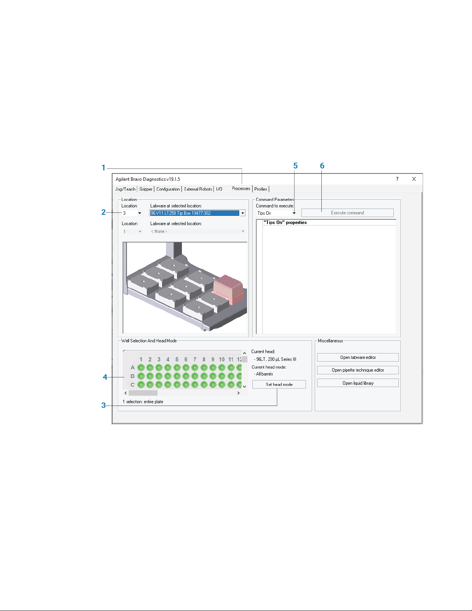Select column 12 header in plate map
The width and height of the screenshot is (472, 611).
[239, 359]
